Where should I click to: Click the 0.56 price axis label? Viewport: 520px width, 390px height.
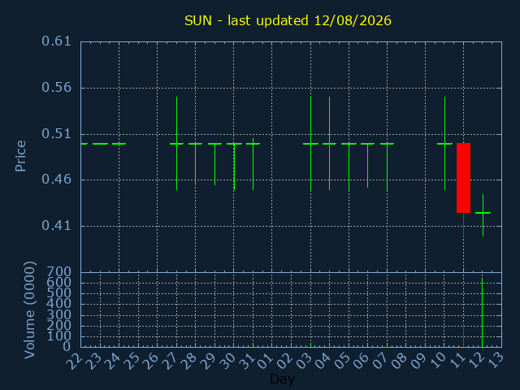tap(56, 88)
